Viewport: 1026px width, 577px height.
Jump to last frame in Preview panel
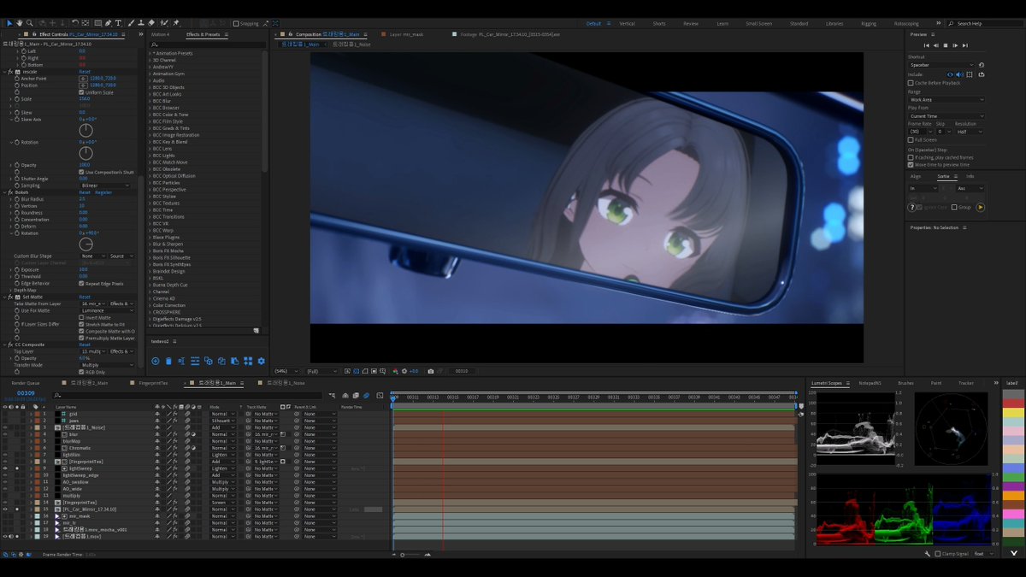(x=966, y=44)
